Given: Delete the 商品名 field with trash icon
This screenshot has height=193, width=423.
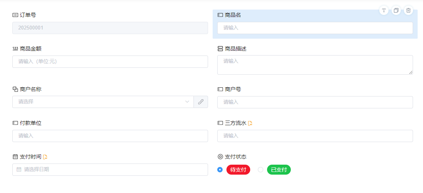Looking at the screenshot, I should pyautogui.click(x=408, y=11).
